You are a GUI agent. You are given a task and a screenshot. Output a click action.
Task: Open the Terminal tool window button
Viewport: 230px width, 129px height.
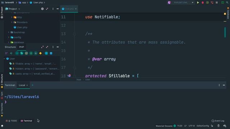(26, 121)
